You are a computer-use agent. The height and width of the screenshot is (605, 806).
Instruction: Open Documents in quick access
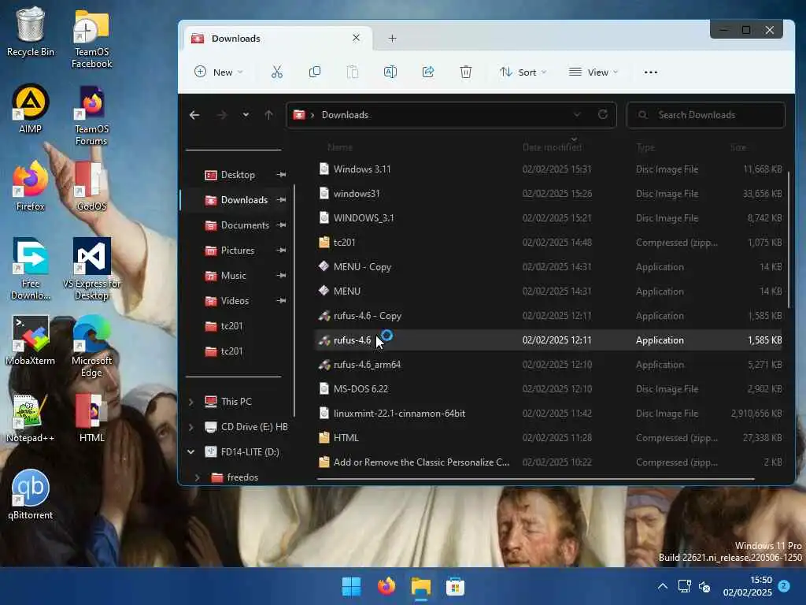[237, 225]
